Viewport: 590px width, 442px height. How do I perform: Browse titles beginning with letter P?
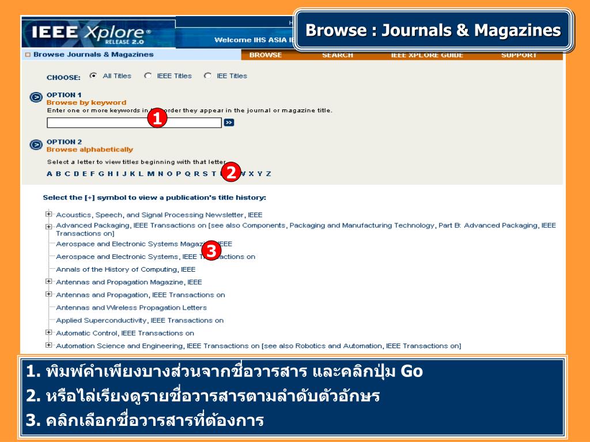point(179,174)
